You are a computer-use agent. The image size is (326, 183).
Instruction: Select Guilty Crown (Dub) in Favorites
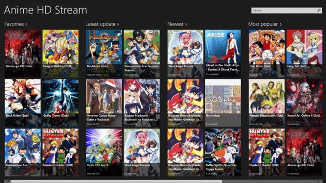60,103
